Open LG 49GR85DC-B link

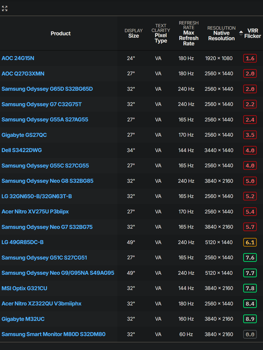(x=22, y=242)
